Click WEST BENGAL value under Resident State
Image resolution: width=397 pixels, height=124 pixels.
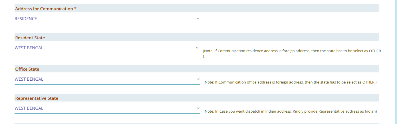[29, 48]
